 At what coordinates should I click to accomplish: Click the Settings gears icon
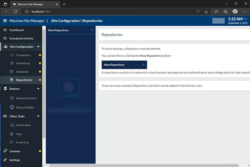pyautogui.click(x=5, y=160)
